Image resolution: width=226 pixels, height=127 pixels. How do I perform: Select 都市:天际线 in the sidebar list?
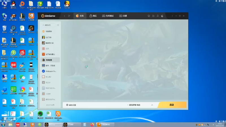pos(50,65)
